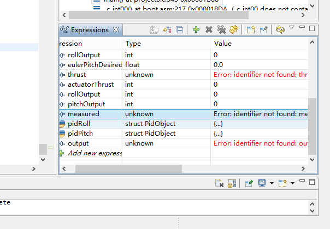The height and width of the screenshot is (229, 330).
Task: Click Debug view vertical scroll down arrow
Action: coord(313,5)
